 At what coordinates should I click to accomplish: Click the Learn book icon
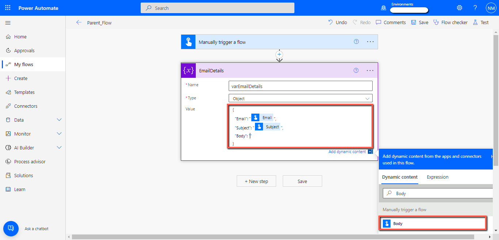click(x=8, y=189)
